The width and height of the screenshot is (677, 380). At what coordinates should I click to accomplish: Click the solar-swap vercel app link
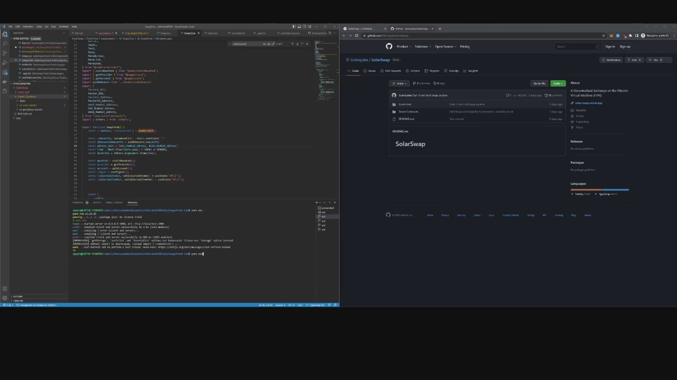588,103
